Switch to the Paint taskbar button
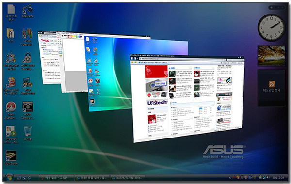The image size is (291, 184). (x=56, y=178)
